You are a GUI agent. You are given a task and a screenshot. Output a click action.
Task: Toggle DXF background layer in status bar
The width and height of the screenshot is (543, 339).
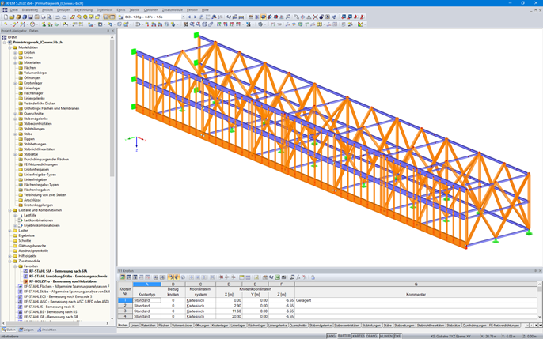[397, 336]
